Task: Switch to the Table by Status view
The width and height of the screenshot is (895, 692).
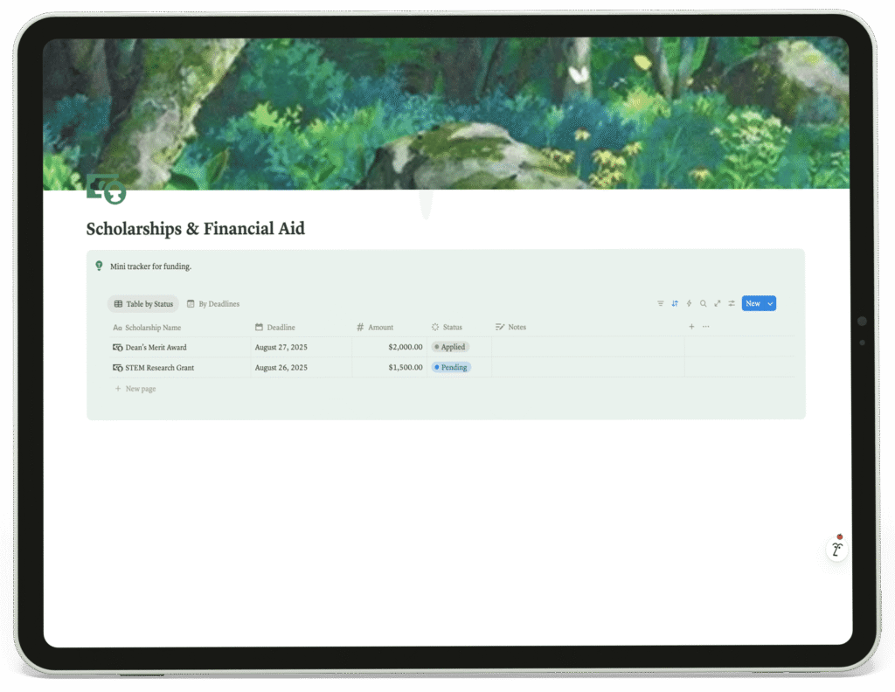Action: pyautogui.click(x=143, y=304)
